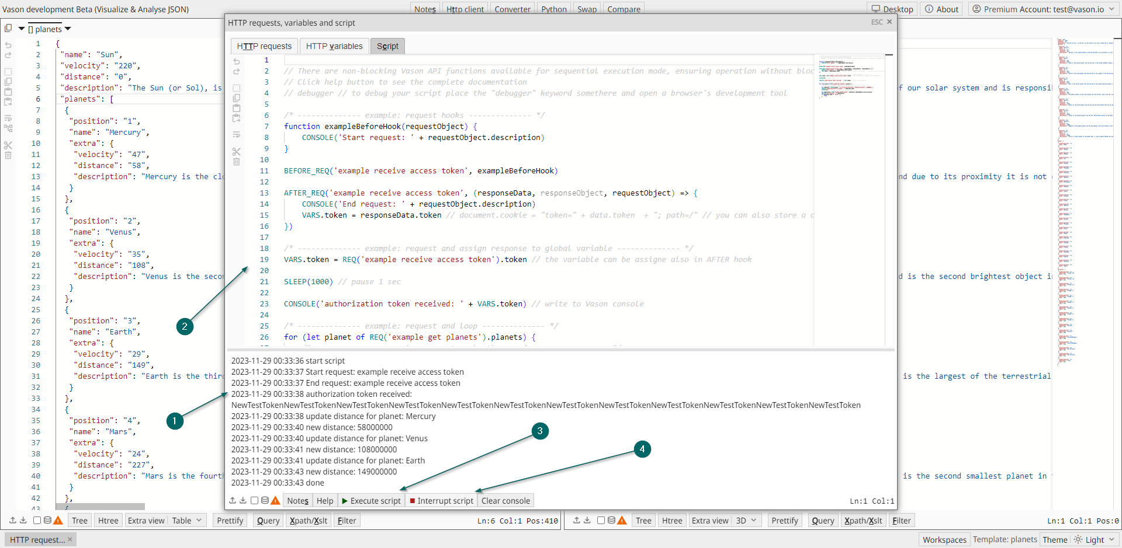Close the HTTP request... bottom tab
This screenshot has width=1122, height=548.
pyautogui.click(x=70, y=539)
